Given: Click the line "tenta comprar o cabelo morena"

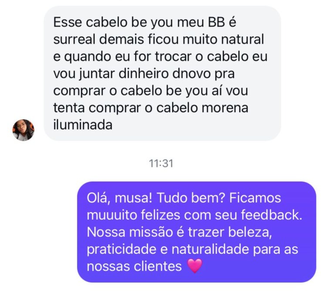Looking at the screenshot, I should click(151, 108).
